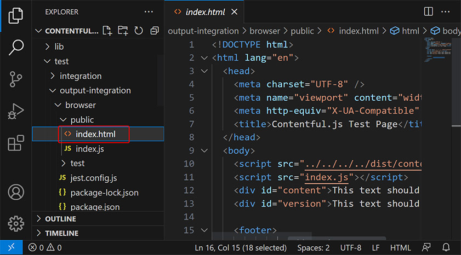Open the Search view in activity bar
The height and width of the screenshot is (255, 461).
pyautogui.click(x=15, y=47)
